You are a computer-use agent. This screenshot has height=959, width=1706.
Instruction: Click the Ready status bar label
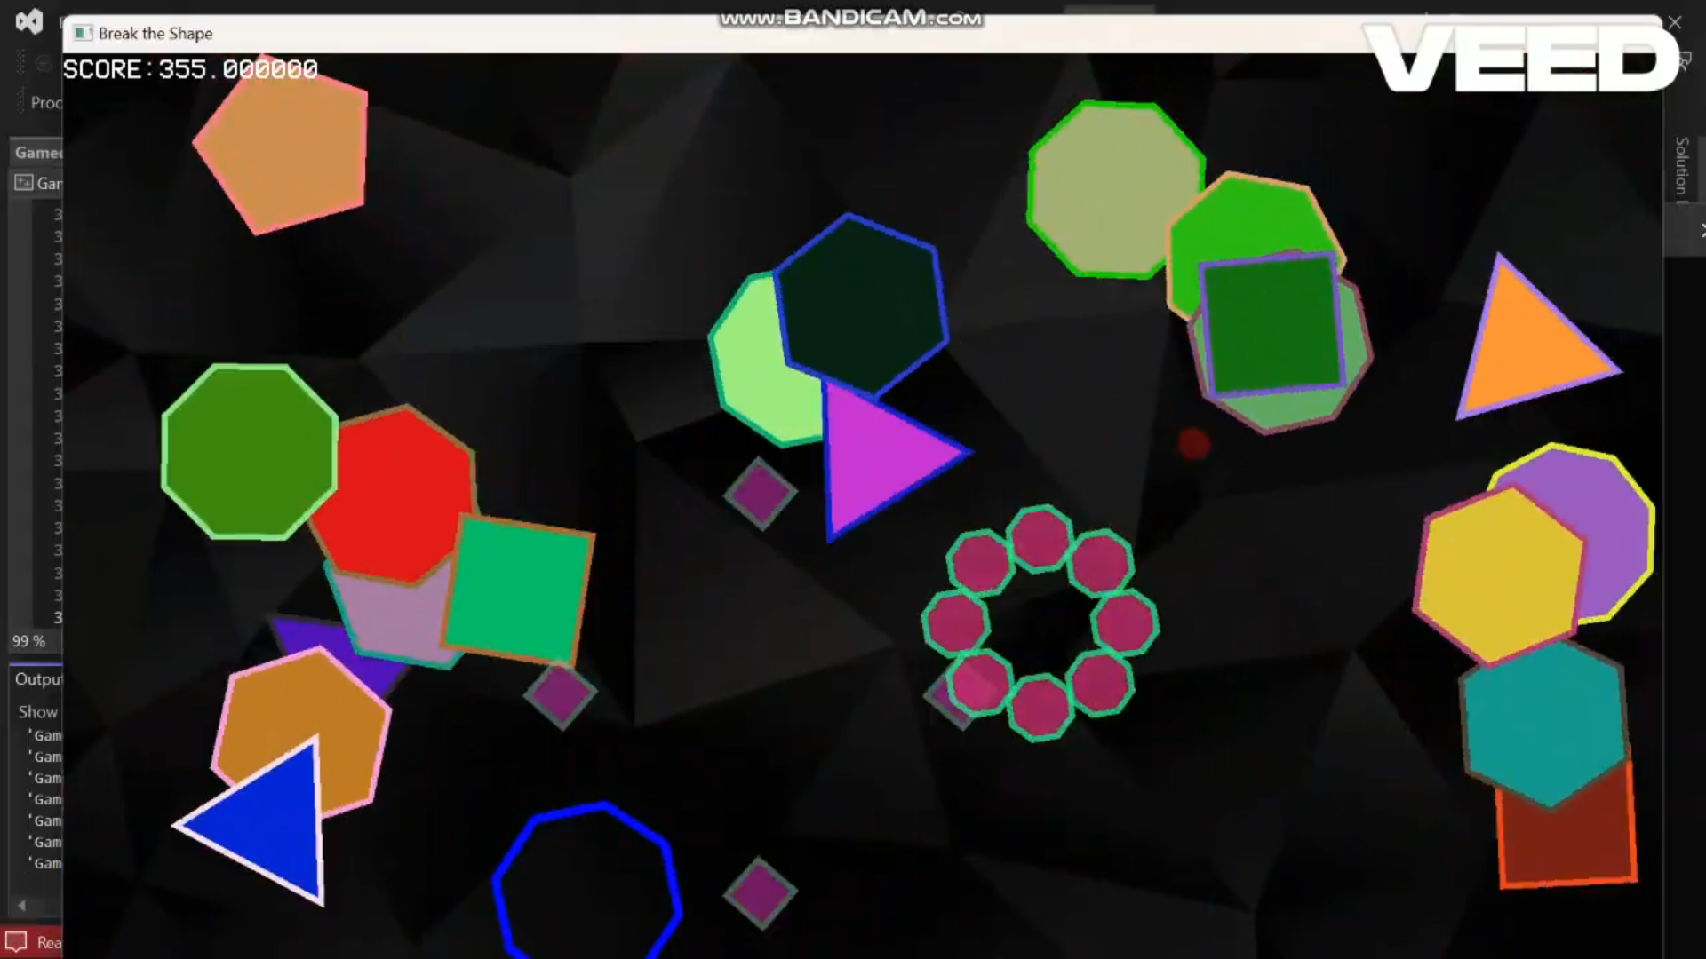(x=49, y=940)
